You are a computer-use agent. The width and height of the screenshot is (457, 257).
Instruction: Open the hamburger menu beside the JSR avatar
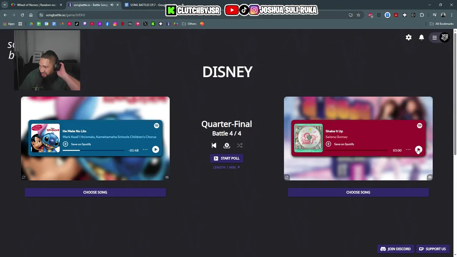point(435,37)
